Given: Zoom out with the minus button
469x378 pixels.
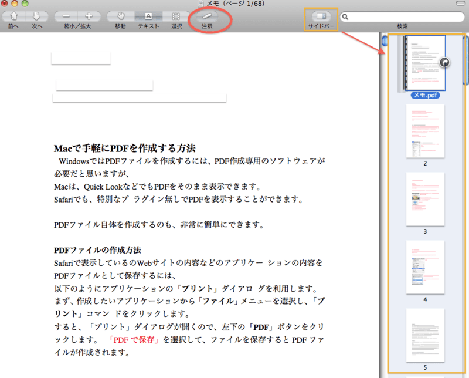Looking at the screenshot, I should click(67, 16).
